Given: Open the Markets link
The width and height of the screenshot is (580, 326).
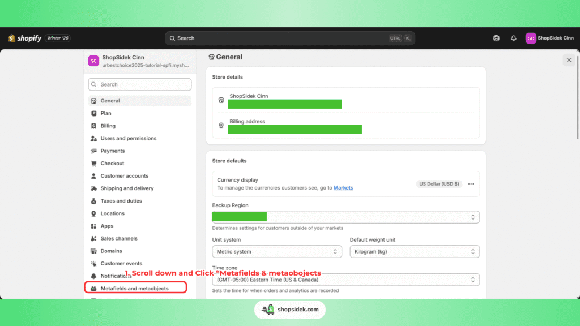Looking at the screenshot, I should [x=343, y=188].
